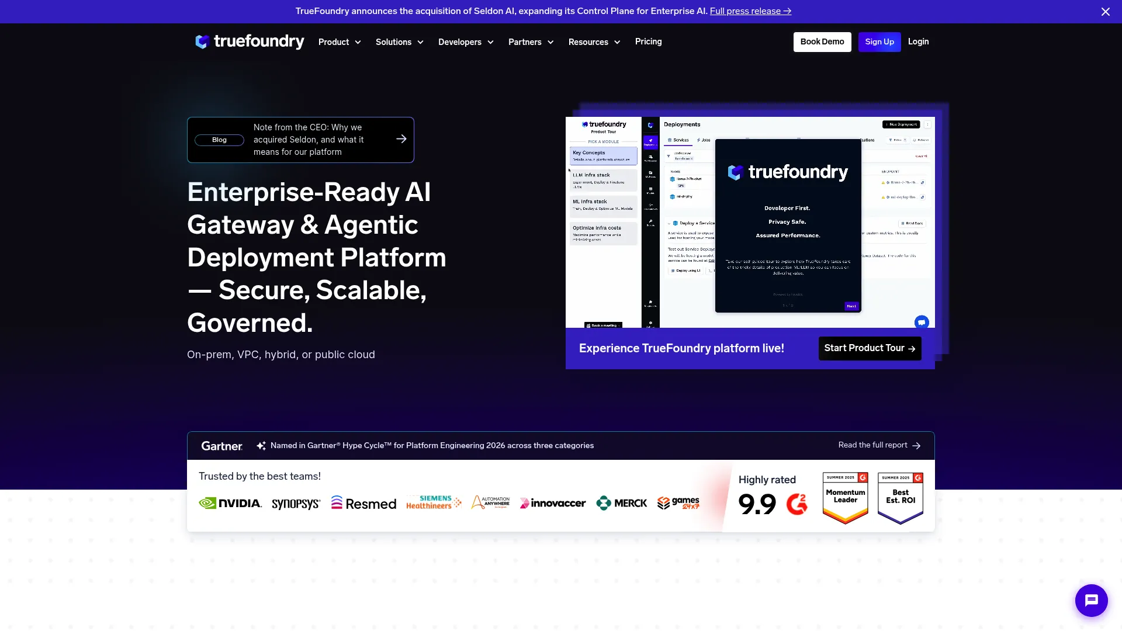Screen dimensions: 1122x631
Task: Click the arrow next to Read the full report
Action: 916,446
